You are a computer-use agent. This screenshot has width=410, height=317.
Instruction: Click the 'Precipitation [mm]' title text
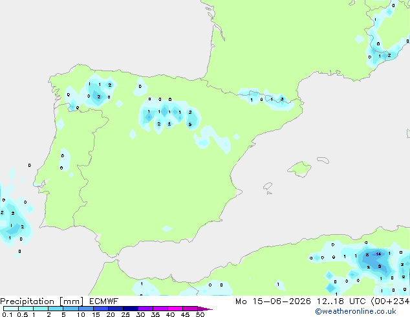coord(42,301)
